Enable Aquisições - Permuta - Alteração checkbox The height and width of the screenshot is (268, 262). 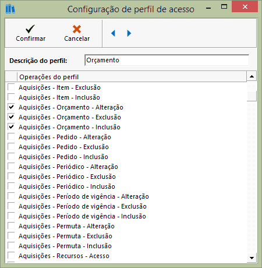11,226
